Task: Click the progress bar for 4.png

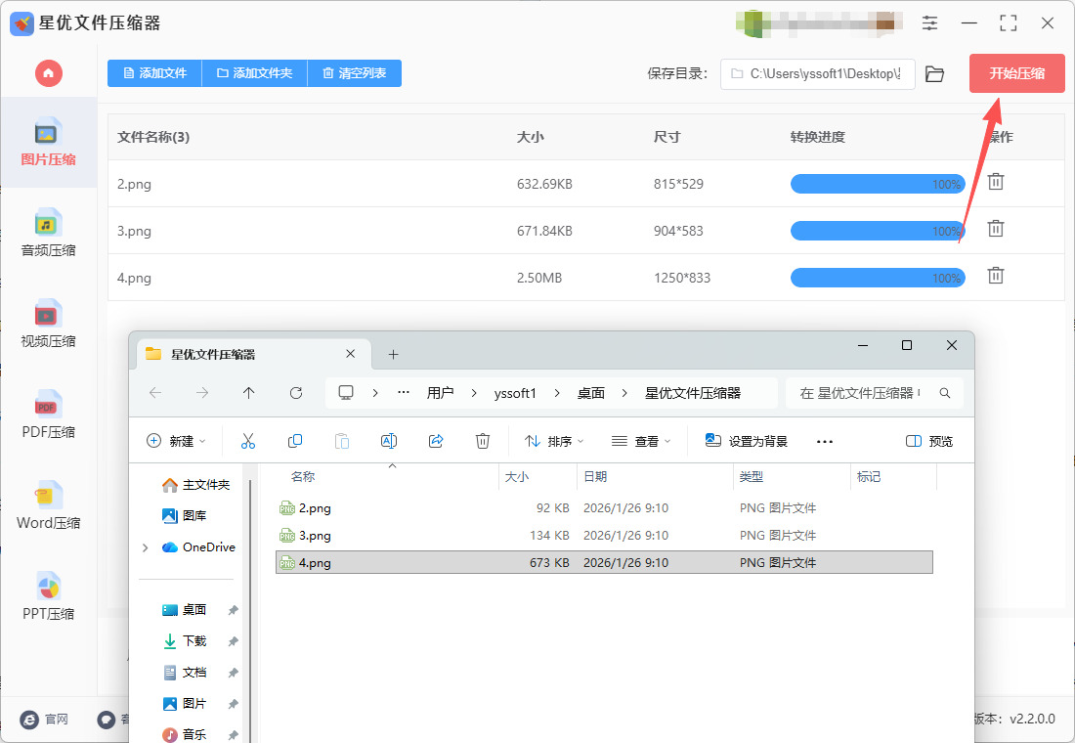Action: [877, 278]
